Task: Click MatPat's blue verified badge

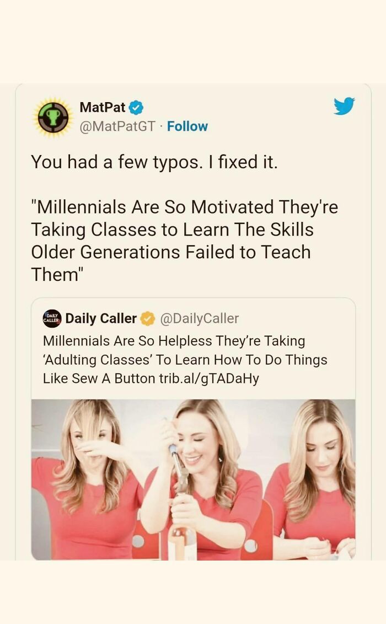Action: click(x=137, y=108)
